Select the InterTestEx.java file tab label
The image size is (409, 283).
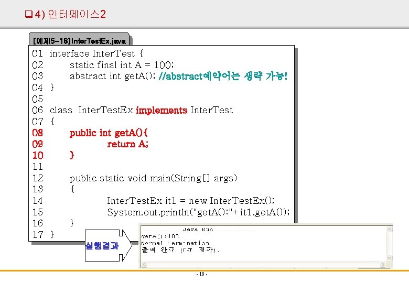pos(80,41)
